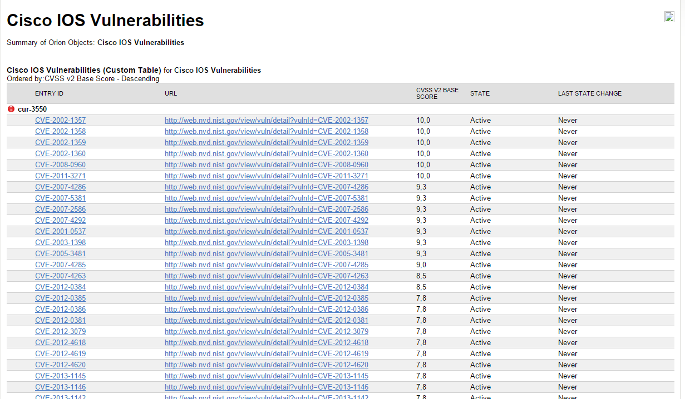This screenshot has width=685, height=399.
Task: Open entry CVE-2001-0537
Action: [x=60, y=231]
